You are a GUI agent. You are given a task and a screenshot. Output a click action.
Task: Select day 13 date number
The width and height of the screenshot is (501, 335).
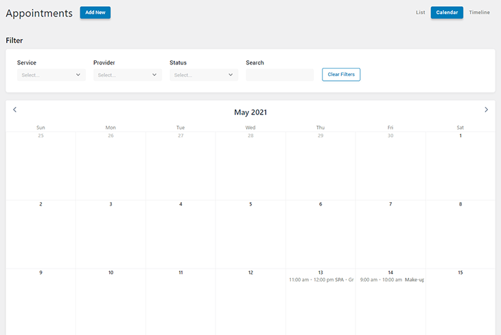click(x=321, y=273)
